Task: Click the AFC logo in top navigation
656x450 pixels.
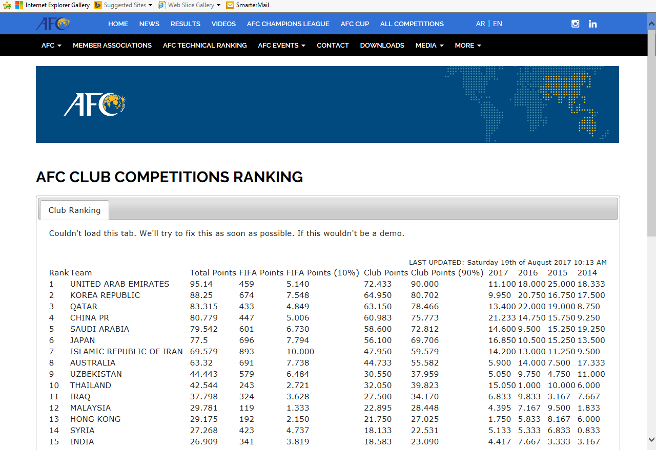Action: click(x=53, y=24)
